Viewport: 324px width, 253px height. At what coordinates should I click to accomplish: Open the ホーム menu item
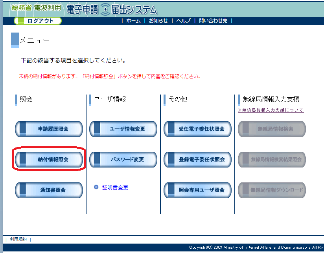pos(133,21)
